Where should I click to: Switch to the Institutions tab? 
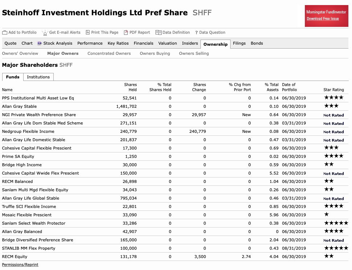click(38, 77)
